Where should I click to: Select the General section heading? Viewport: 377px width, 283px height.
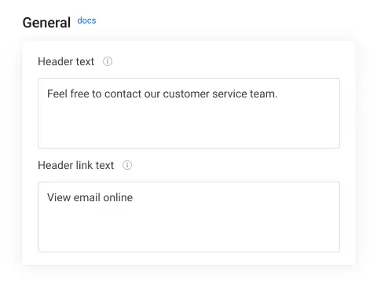[46, 23]
